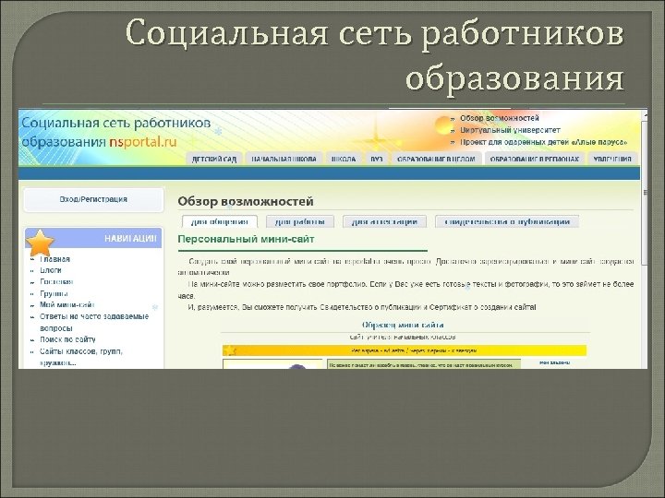Go to Главная in navigation
Image resolution: width=665 pixels, height=498 pixels.
click(54, 259)
